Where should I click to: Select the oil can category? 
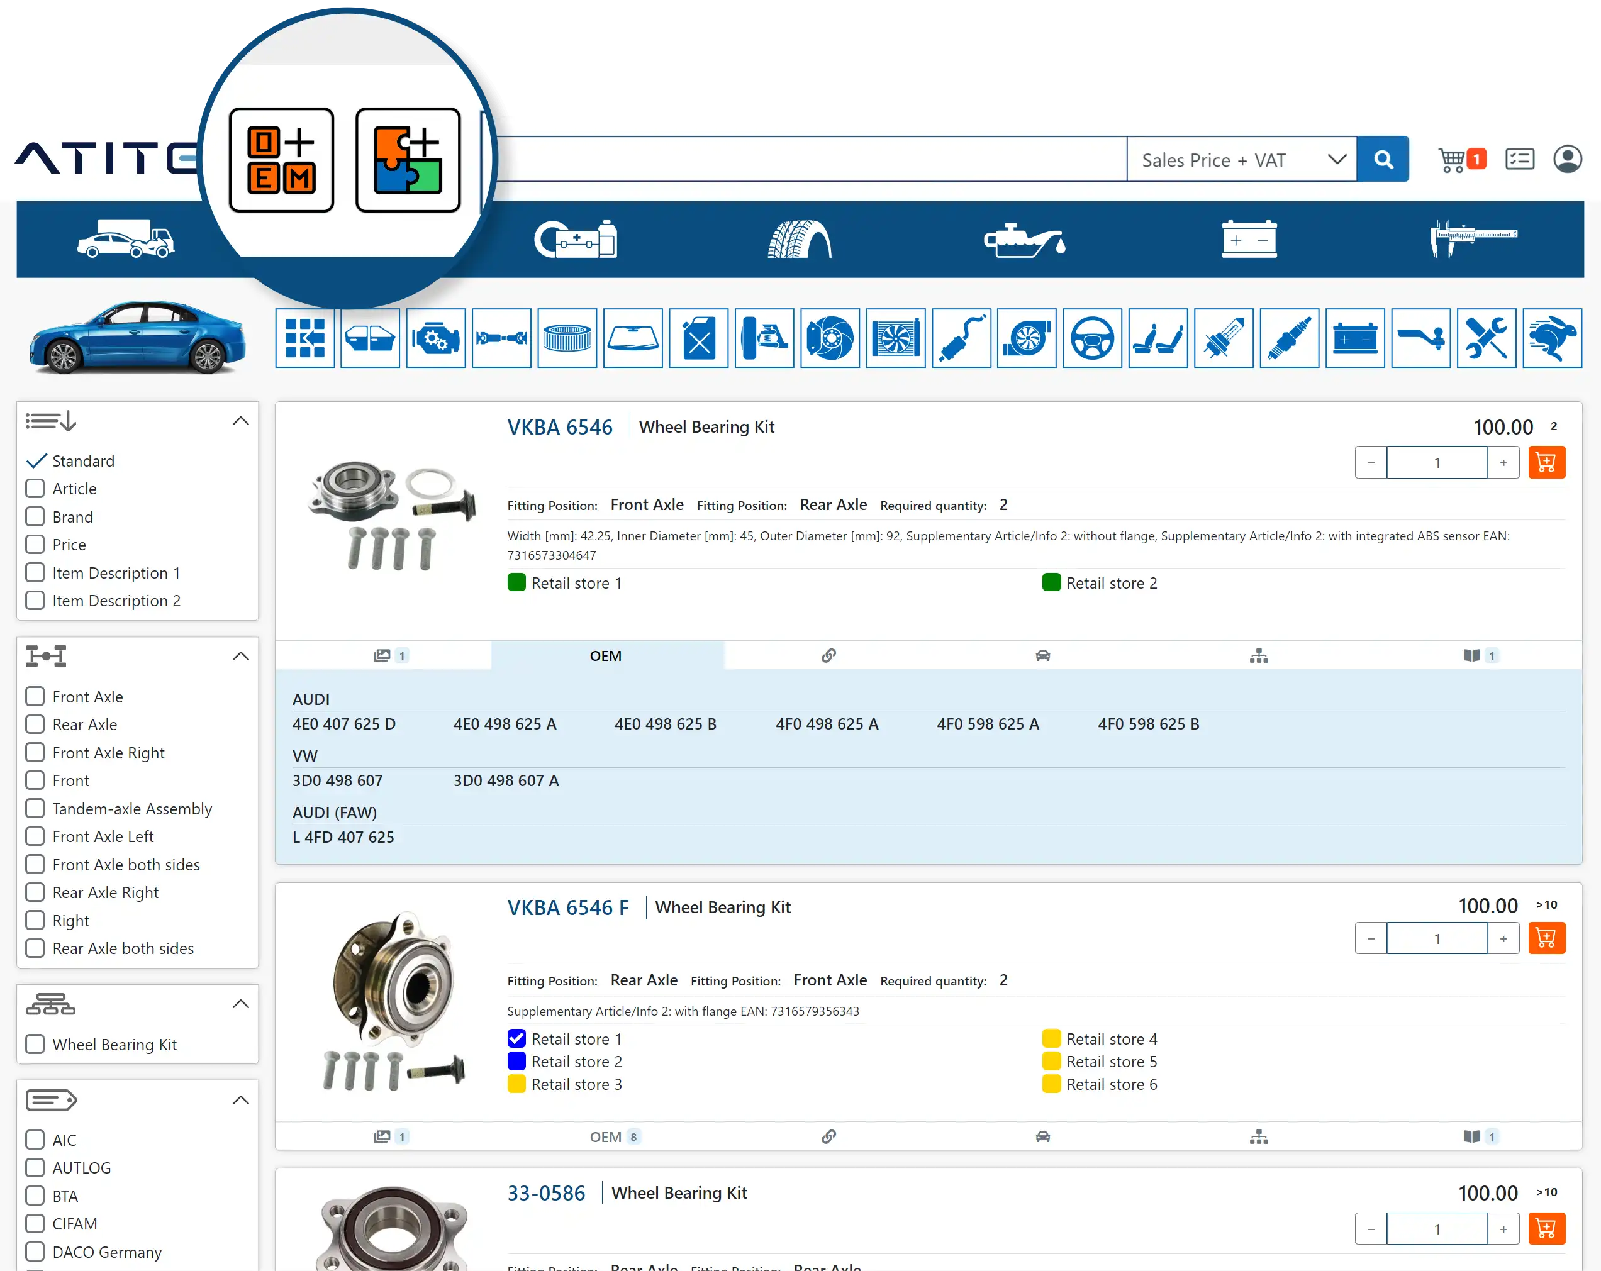(1024, 239)
